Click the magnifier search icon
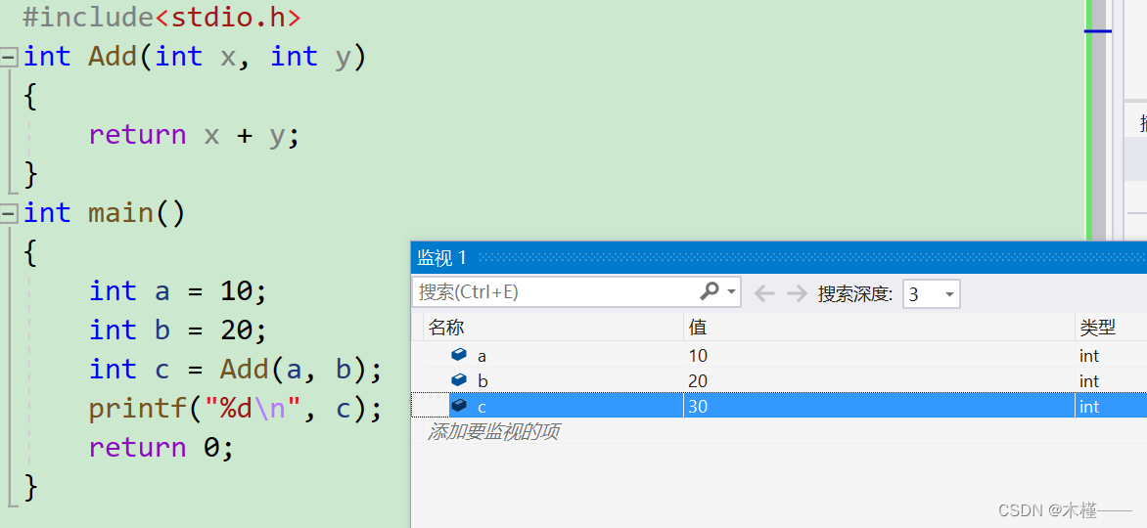This screenshot has width=1147, height=528. pos(709,291)
